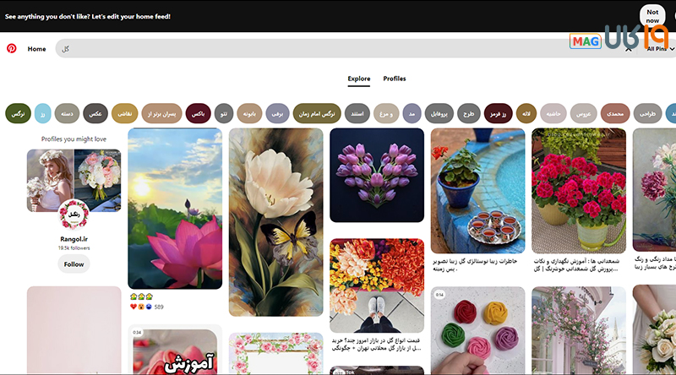Go to Home in the header

pyautogui.click(x=36, y=49)
